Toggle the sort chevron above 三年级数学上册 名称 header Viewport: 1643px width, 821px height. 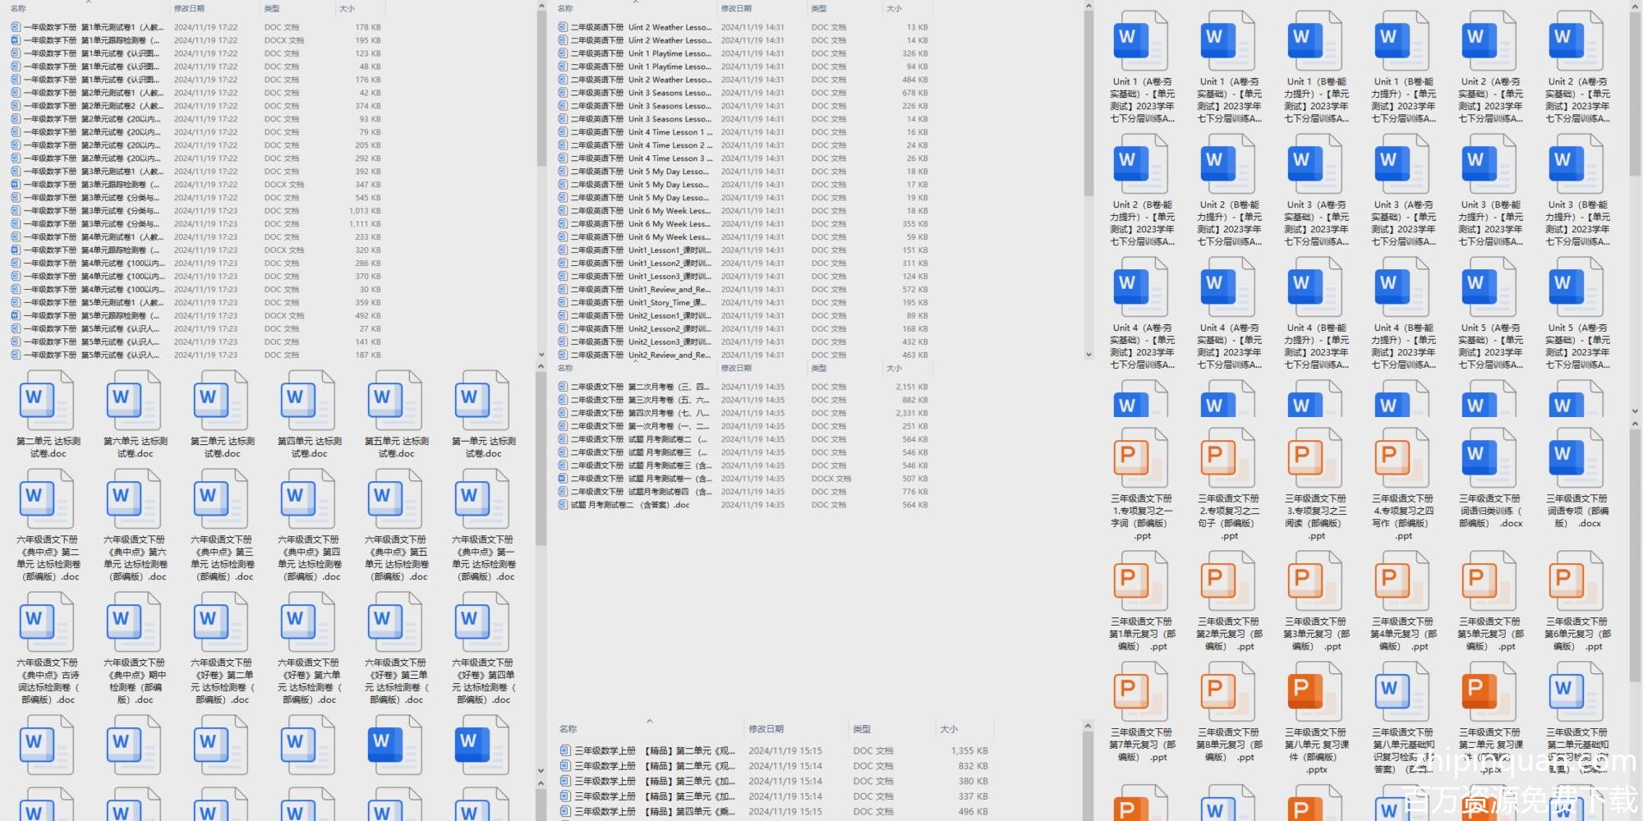pyautogui.click(x=649, y=721)
